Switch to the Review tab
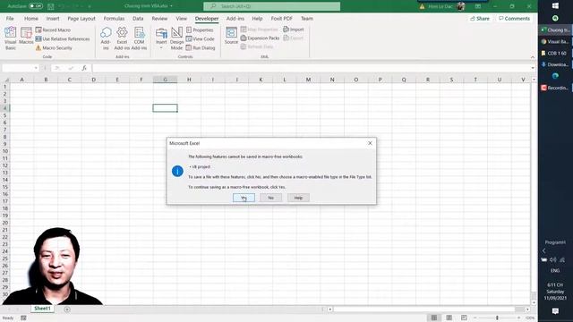573x322 pixels. 159,18
